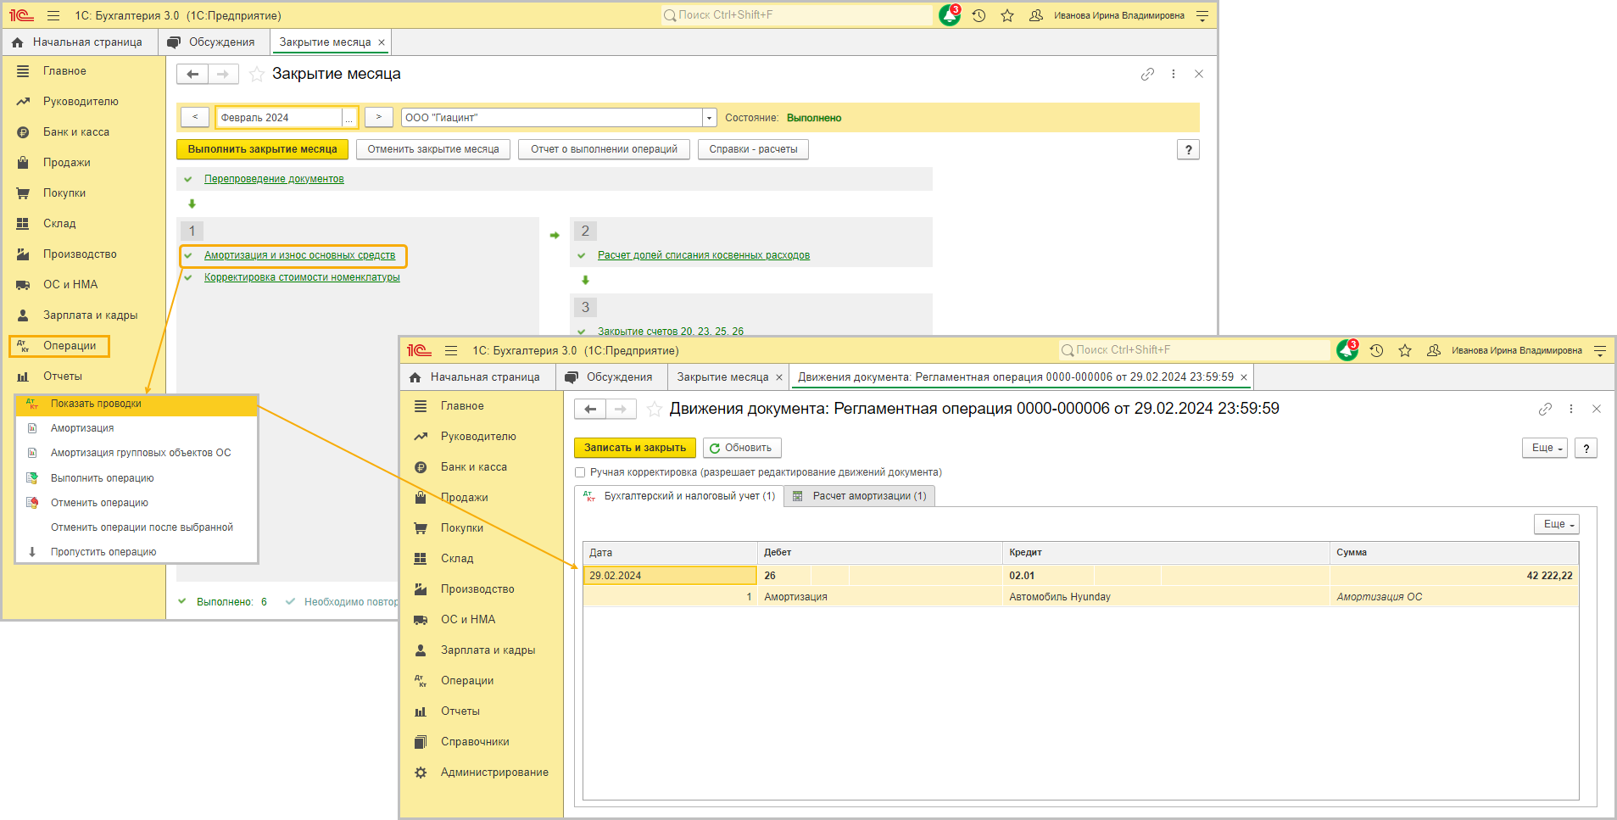Click Отменить закрытие месяца button

click(x=433, y=149)
